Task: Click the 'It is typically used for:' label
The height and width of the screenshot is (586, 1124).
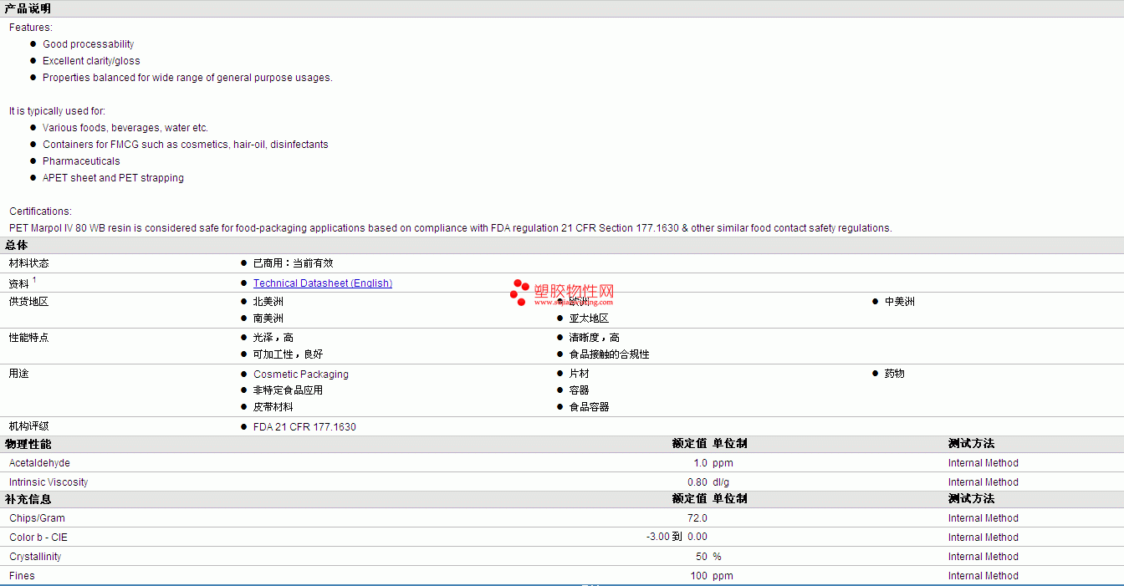Action: [x=57, y=111]
